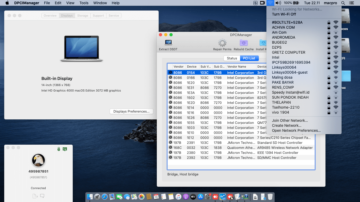Select the Speedy Instan@wifi.id network
The image size is (360, 202).
pyautogui.click(x=304, y=92)
